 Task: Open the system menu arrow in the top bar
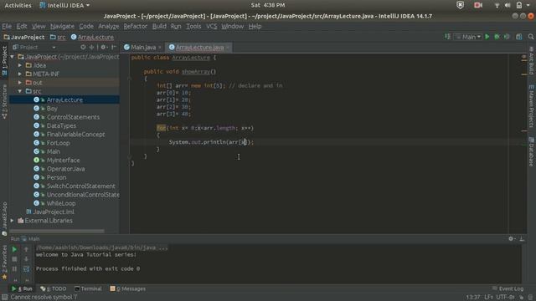[528, 5]
